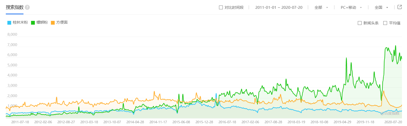Open the export share icon
Viewport: 407px width, 126px height.
(x=400, y=7)
